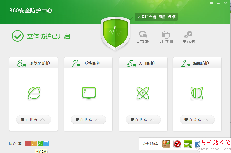Select the 入口防护 panel header

tap(143, 63)
